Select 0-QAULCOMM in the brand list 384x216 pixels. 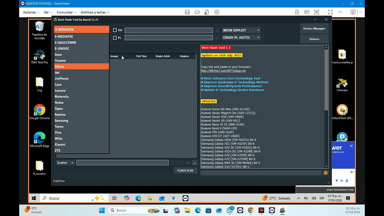81,43
